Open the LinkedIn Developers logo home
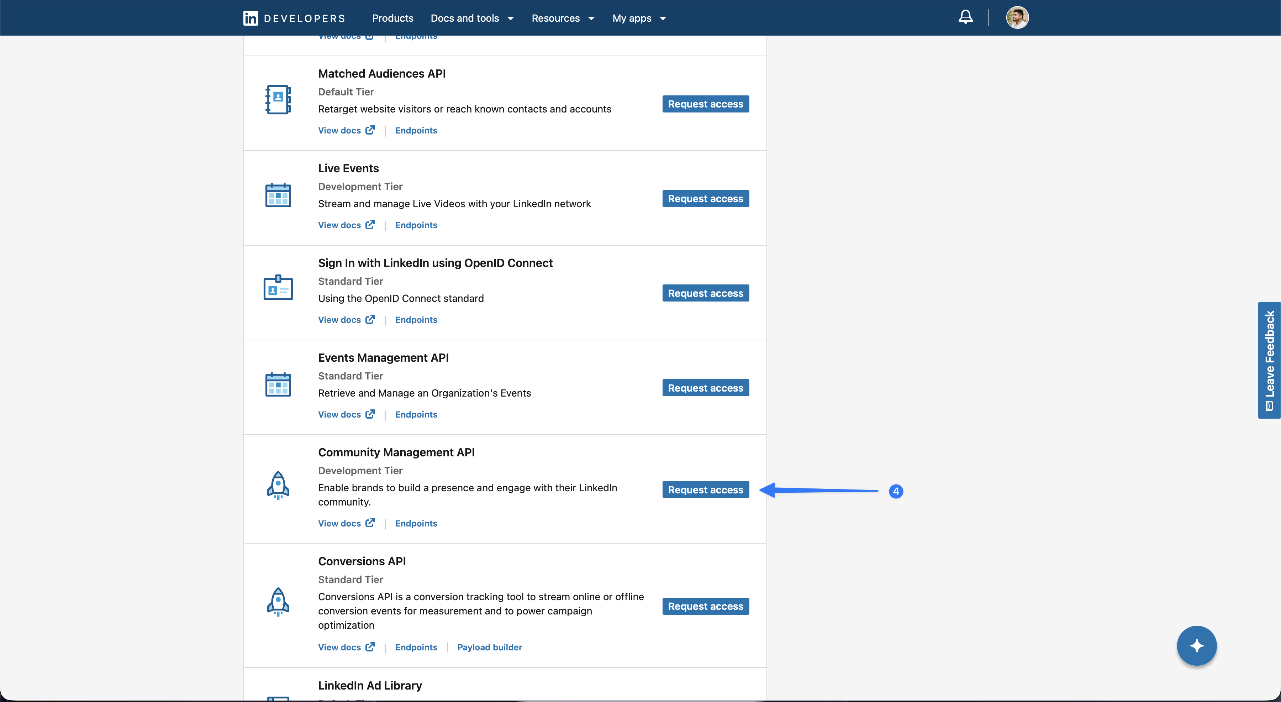Viewport: 1281px width, 702px height. [x=294, y=19]
